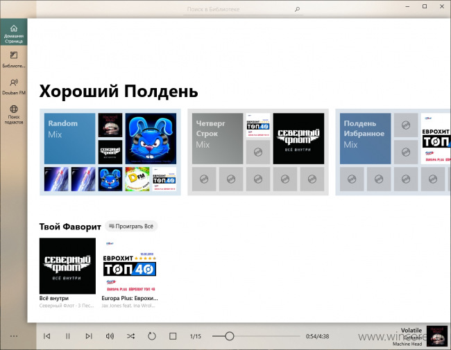Skip to previous track
This screenshot has height=350, width=451.
pyautogui.click(x=47, y=336)
